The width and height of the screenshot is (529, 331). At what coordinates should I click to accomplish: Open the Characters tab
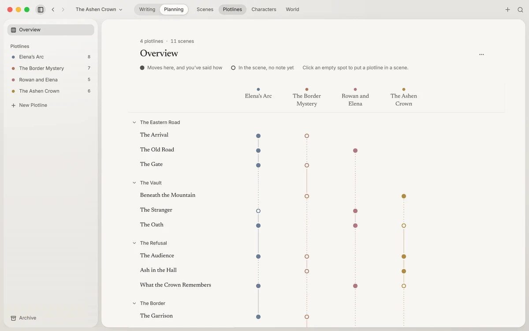pos(264,9)
